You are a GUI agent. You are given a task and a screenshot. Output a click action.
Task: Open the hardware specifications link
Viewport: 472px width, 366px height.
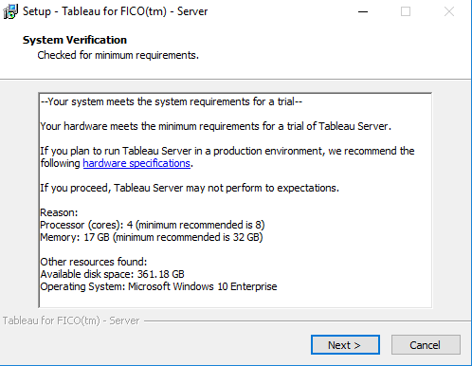tap(136, 163)
